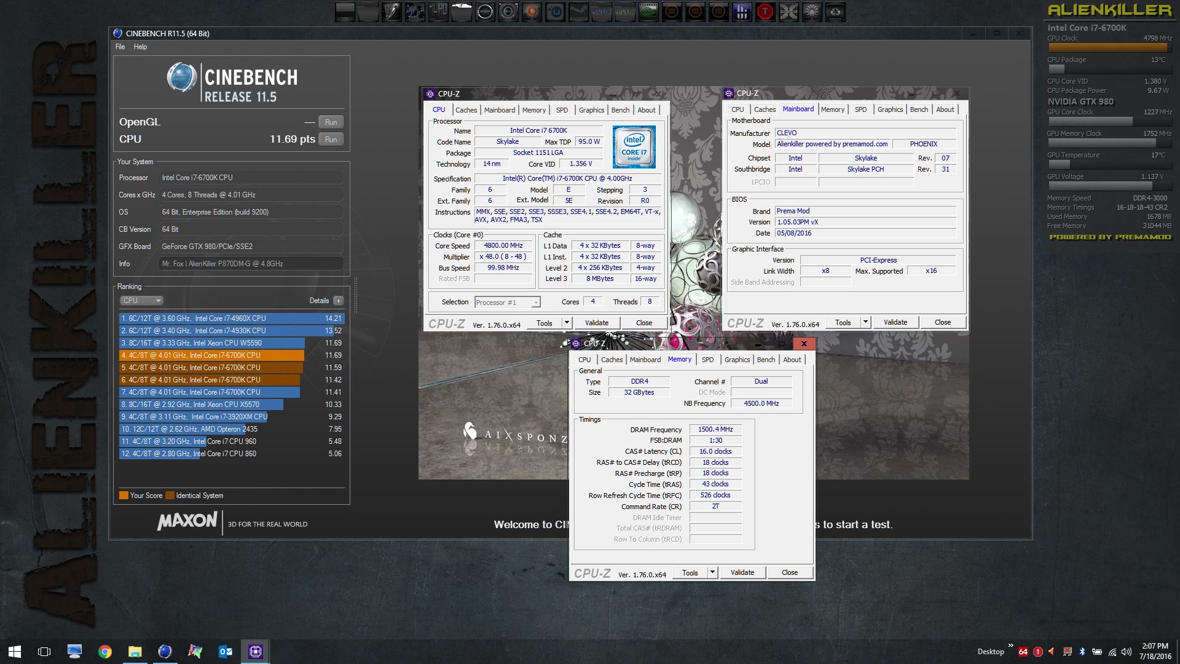
Task: Open Steam from the top dock
Action: (x=578, y=11)
